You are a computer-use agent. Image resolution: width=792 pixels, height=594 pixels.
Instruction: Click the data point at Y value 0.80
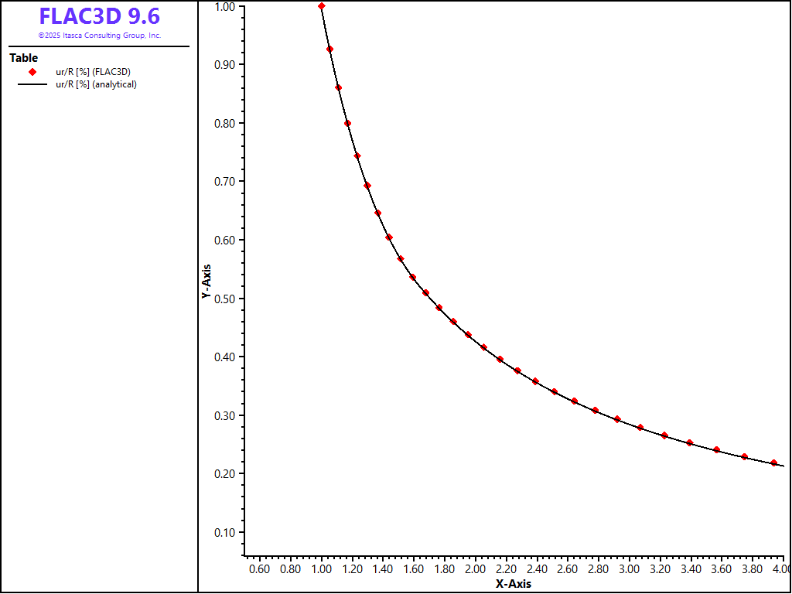347,123
